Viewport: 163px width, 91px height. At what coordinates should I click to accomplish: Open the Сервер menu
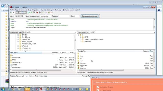click(43, 10)
